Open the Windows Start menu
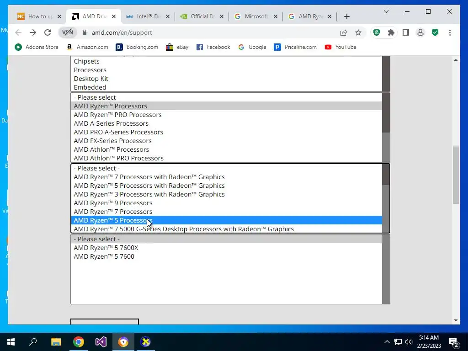The image size is (468, 351). [11, 342]
